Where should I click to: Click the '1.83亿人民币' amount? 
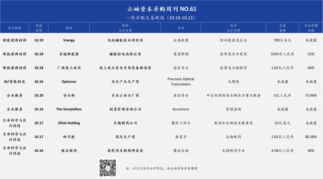[282, 137]
